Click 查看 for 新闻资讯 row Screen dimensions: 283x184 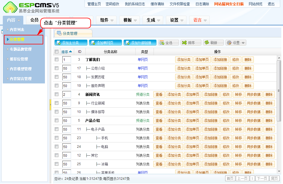pyautogui.click(x=159, y=94)
